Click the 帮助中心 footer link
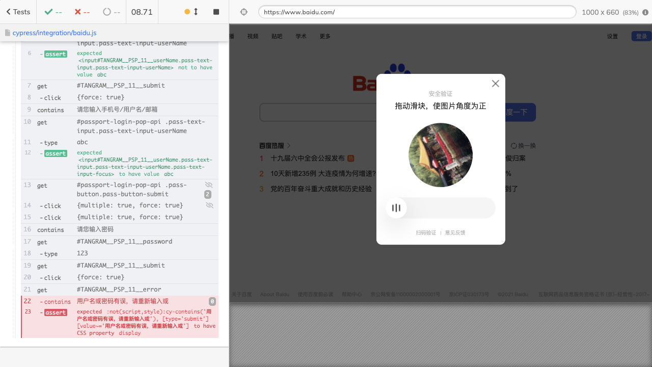Image resolution: width=652 pixels, height=367 pixels. pyautogui.click(x=352, y=294)
